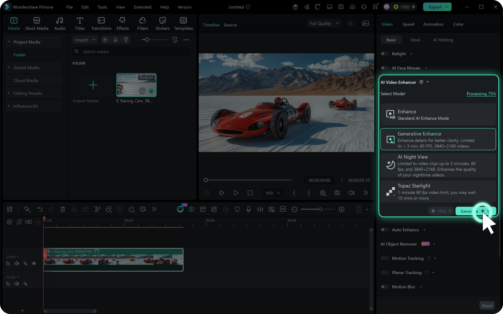Select the racing cars timeline clip

coord(113,260)
